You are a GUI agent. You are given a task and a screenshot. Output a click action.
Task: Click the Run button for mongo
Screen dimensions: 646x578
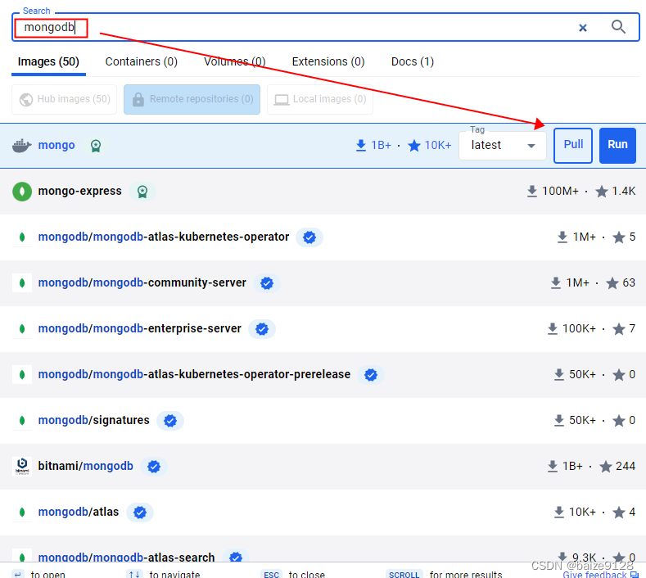(617, 146)
